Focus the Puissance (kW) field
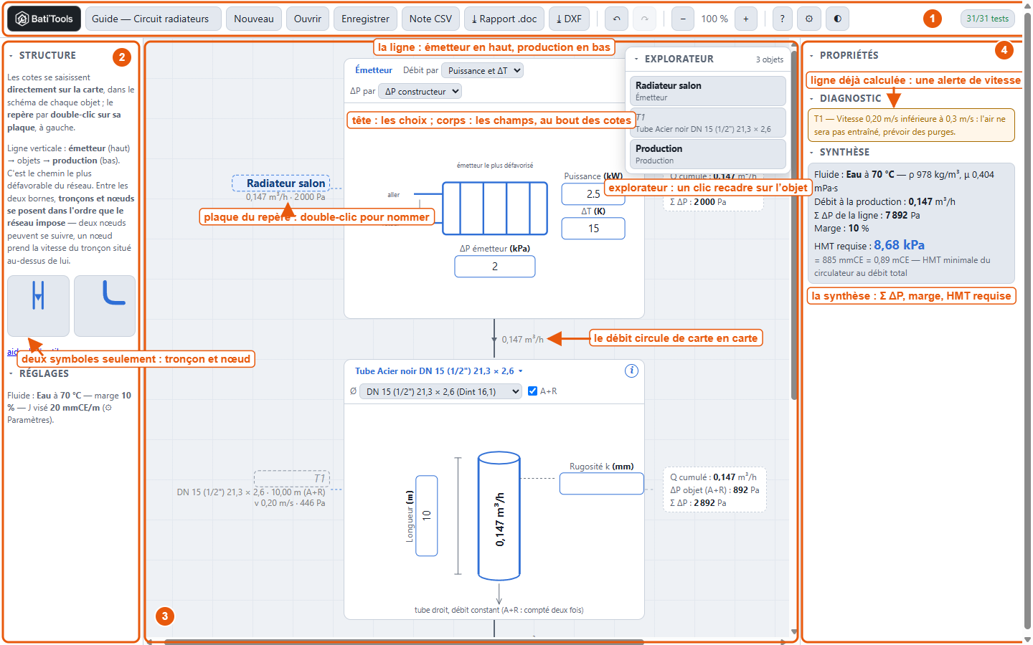 click(593, 194)
